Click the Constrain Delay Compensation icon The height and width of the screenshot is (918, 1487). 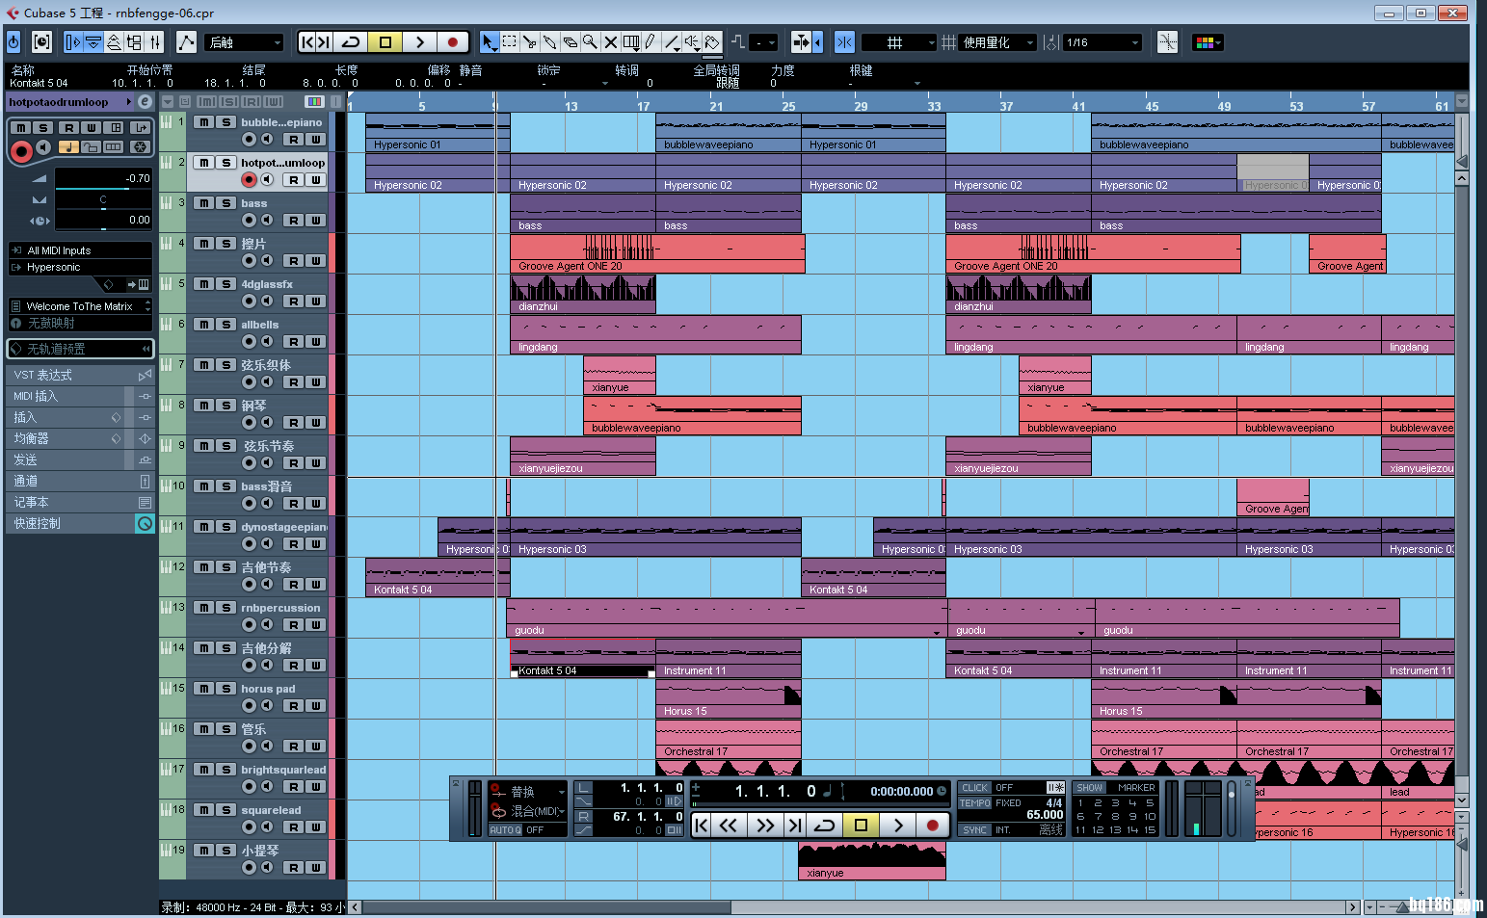tap(41, 42)
